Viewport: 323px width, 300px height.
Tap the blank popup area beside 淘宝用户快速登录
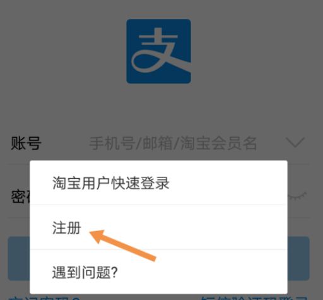pyautogui.click(x=228, y=183)
